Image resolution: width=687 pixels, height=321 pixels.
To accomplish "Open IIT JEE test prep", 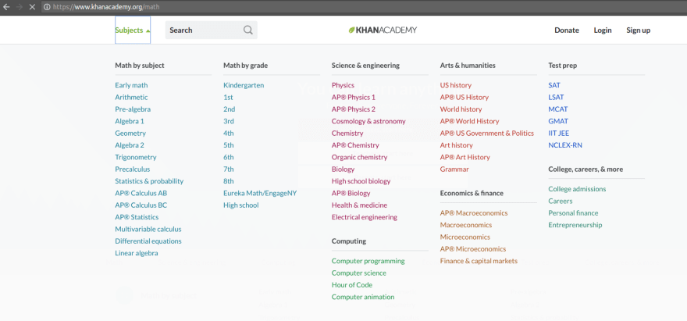I will click(x=559, y=134).
